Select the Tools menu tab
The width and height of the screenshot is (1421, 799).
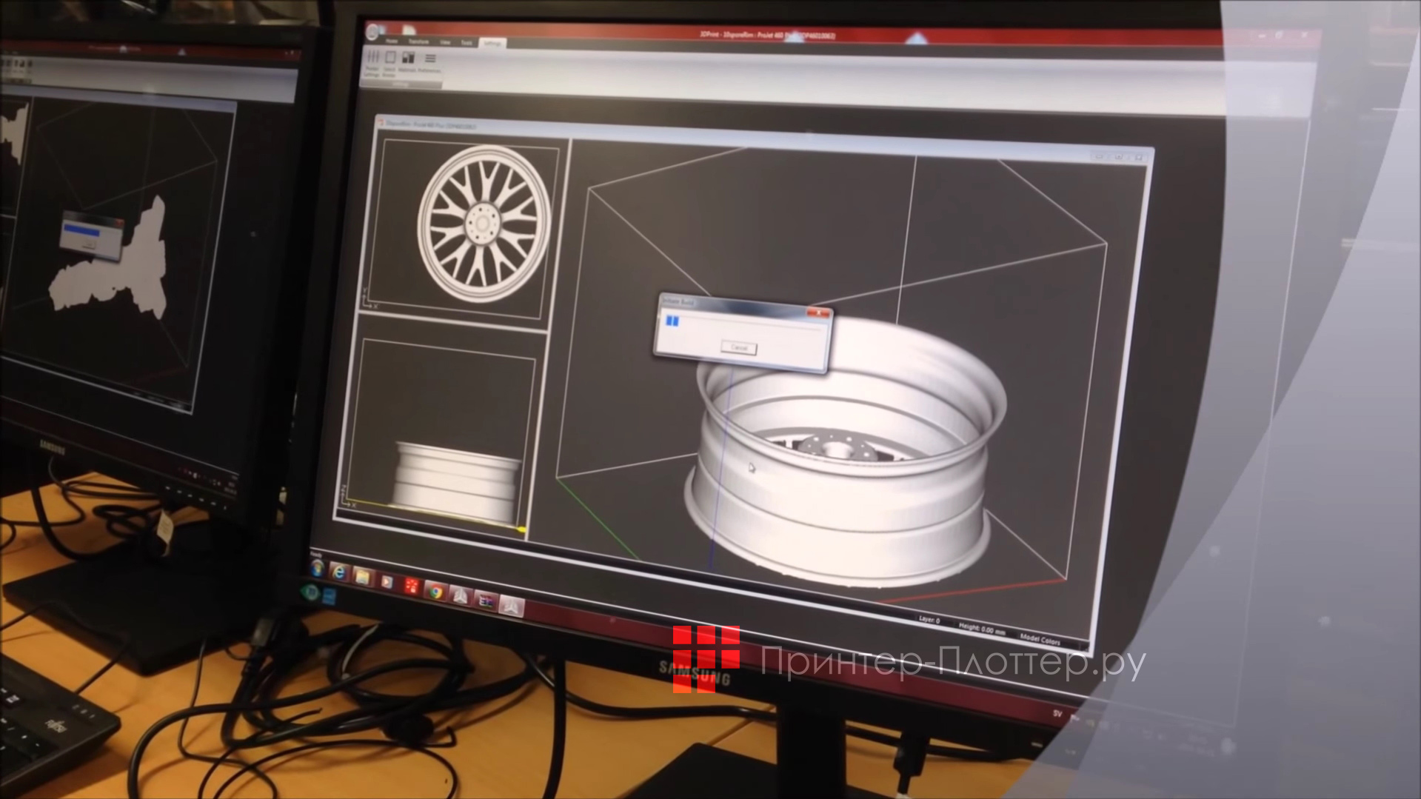(467, 41)
